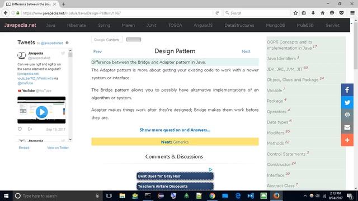Image resolution: width=358 pixels, height=201 pixels.
Task: Click Show more question and Answers
Action: tap(175, 130)
